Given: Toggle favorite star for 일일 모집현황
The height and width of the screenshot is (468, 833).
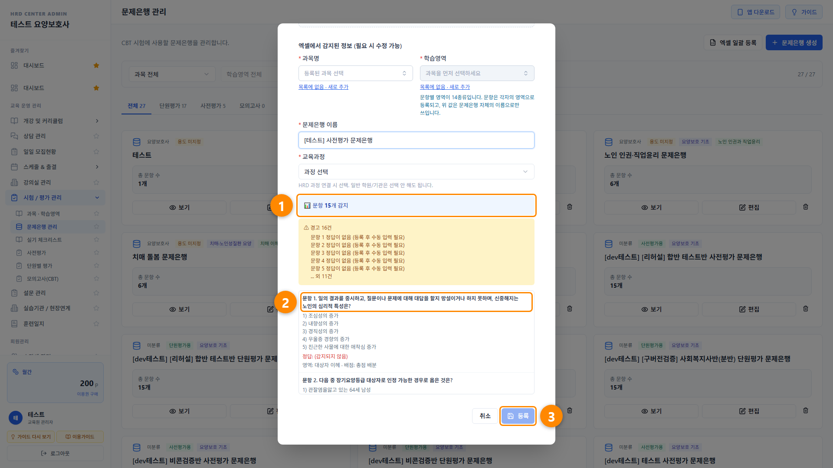Looking at the screenshot, I should [x=96, y=152].
